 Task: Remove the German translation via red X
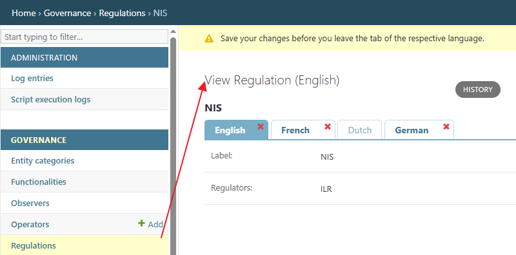[x=446, y=126]
